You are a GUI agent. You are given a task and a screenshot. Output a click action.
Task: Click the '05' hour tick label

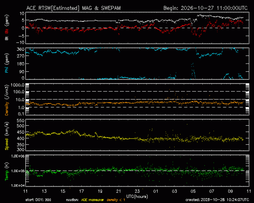[x=193, y=191]
